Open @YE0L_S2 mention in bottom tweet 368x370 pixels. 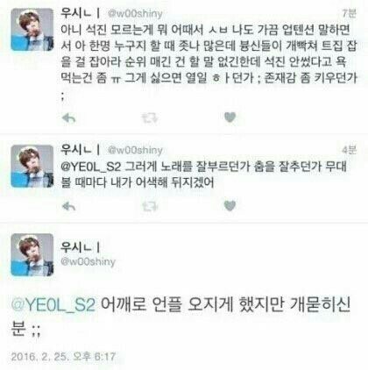point(53,305)
